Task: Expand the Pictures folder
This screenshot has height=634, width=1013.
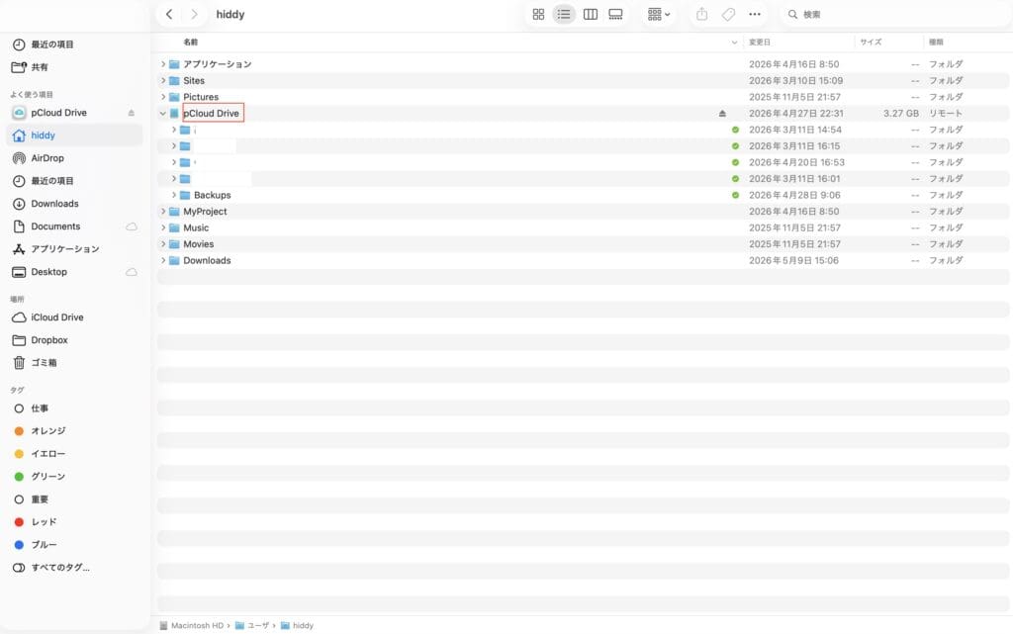Action: [x=163, y=97]
